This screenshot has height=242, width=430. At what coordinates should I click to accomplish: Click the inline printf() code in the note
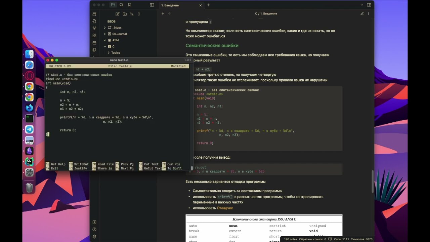(x=225, y=197)
